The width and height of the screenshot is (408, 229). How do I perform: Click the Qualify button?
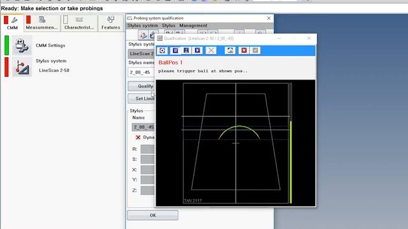[x=142, y=87]
